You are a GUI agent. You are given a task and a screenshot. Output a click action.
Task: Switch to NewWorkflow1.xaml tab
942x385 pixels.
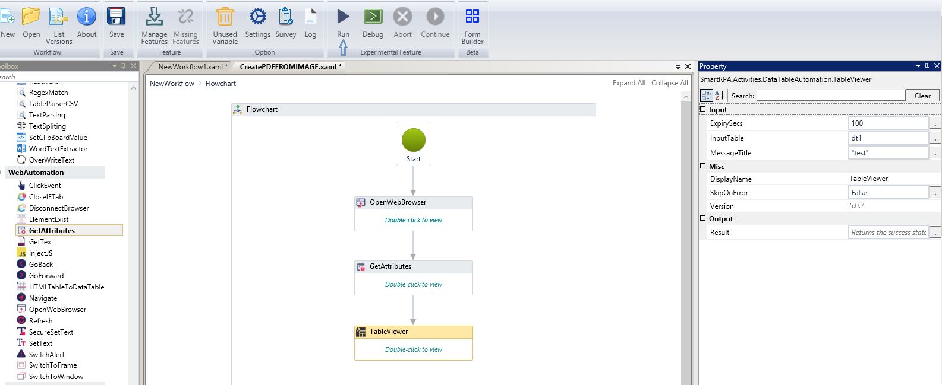click(190, 67)
